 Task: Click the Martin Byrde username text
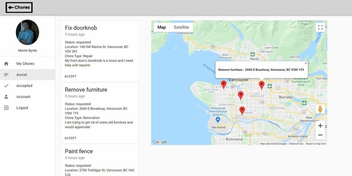[28, 51]
